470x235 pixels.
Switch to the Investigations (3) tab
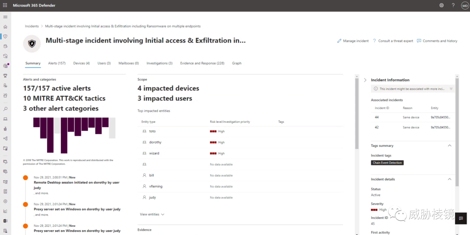click(159, 63)
